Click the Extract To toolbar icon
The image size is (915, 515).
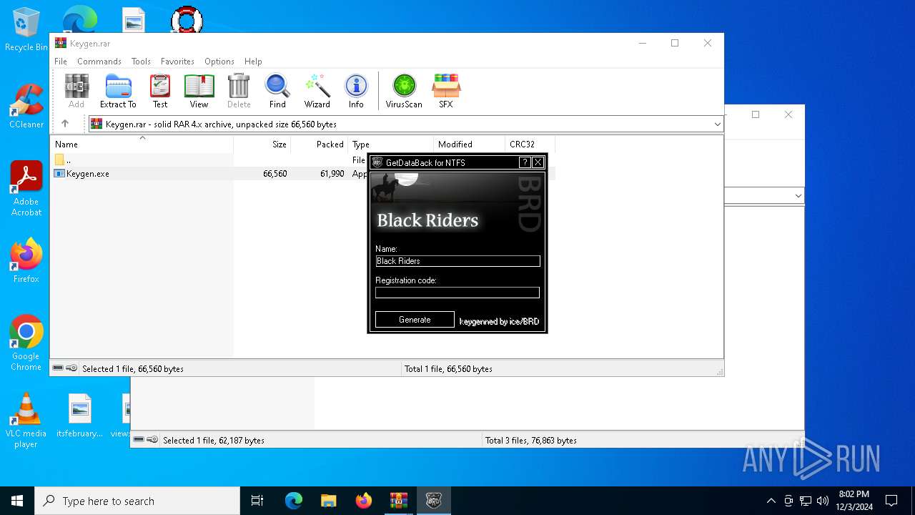point(118,90)
